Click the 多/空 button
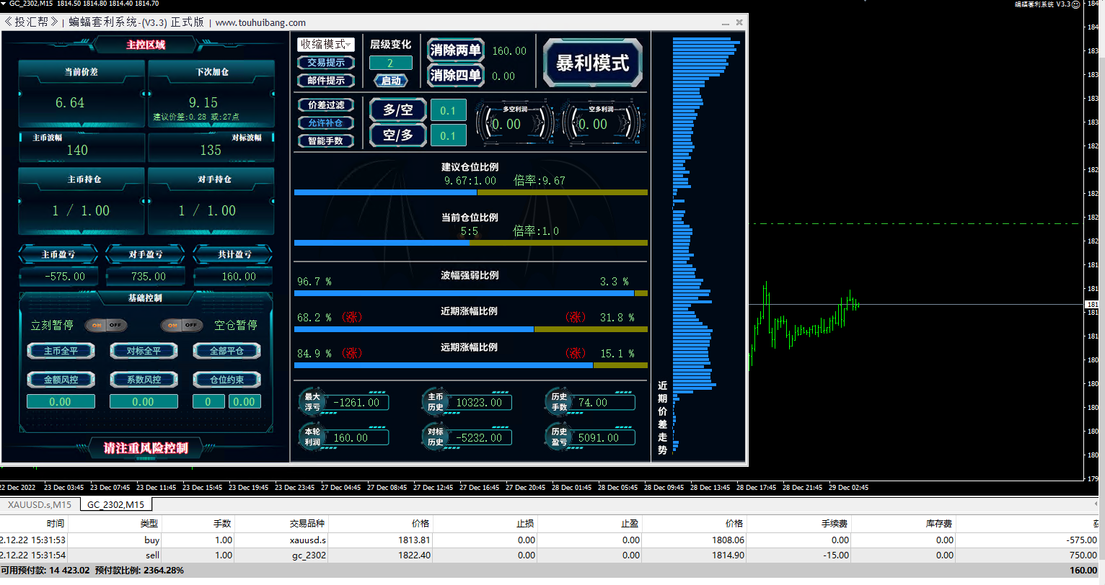The height and width of the screenshot is (585, 1105). pos(398,110)
